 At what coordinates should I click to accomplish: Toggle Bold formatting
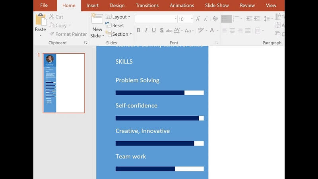pyautogui.click(x=138, y=30)
